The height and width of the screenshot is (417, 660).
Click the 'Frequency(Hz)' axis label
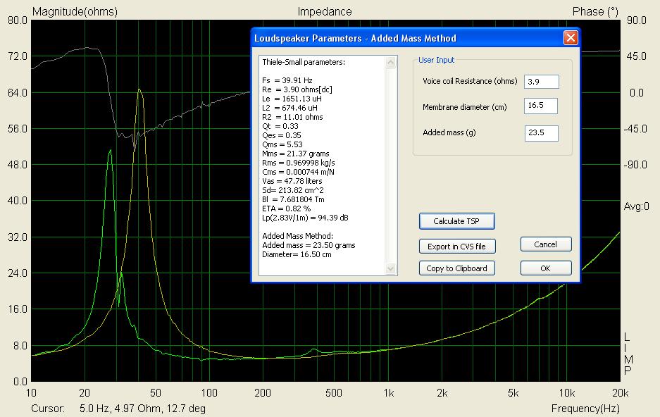pyautogui.click(x=585, y=409)
